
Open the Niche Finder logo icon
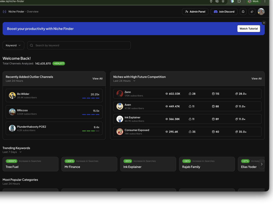tap(5, 12)
